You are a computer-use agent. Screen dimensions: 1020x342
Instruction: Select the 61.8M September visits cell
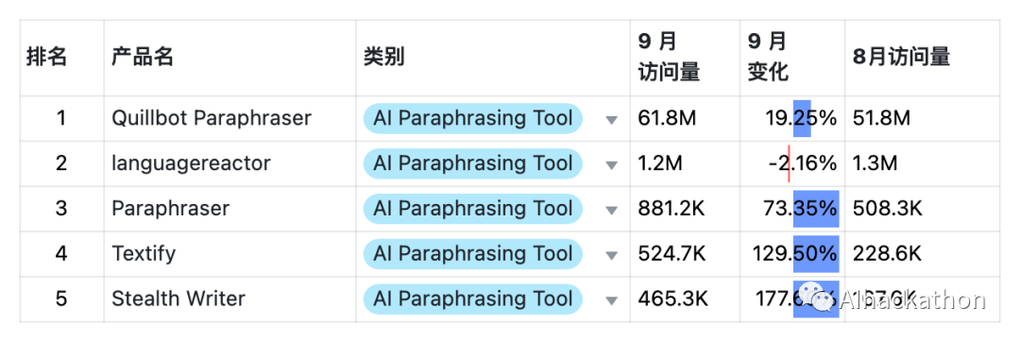tap(685, 118)
